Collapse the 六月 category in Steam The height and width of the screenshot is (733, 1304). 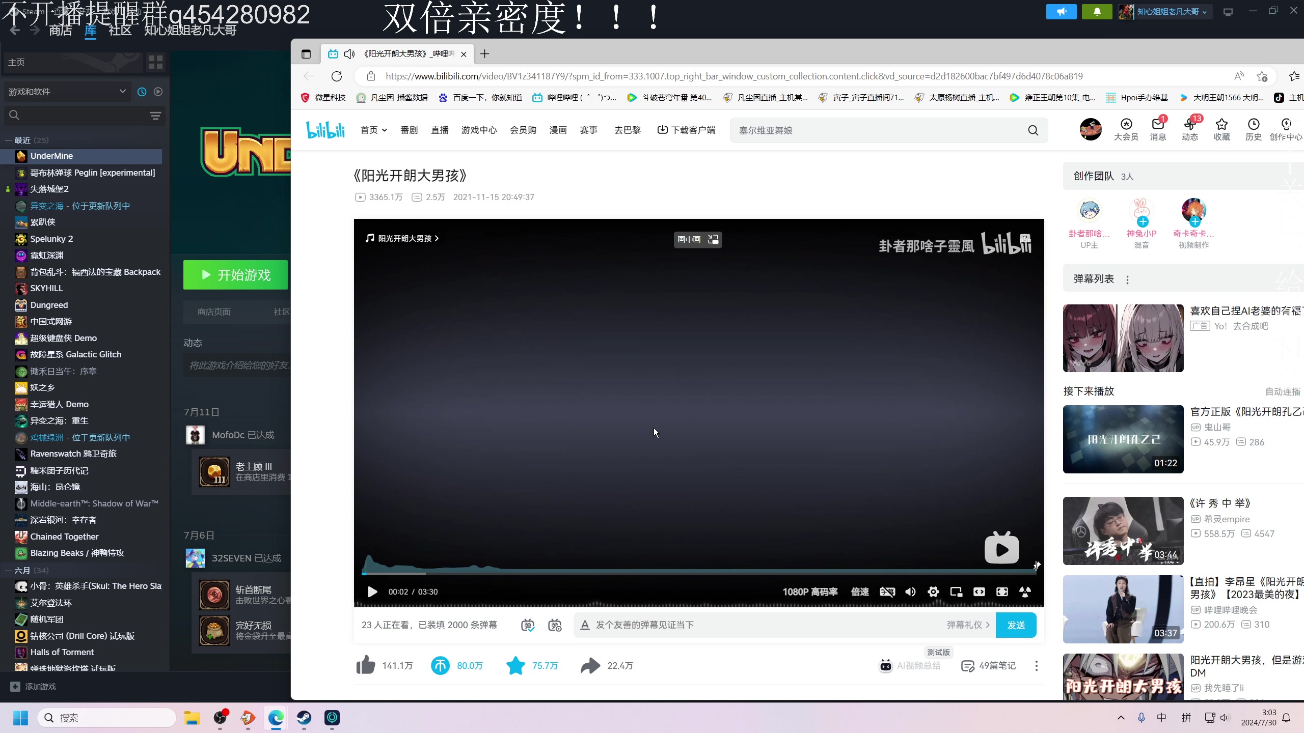(x=8, y=570)
